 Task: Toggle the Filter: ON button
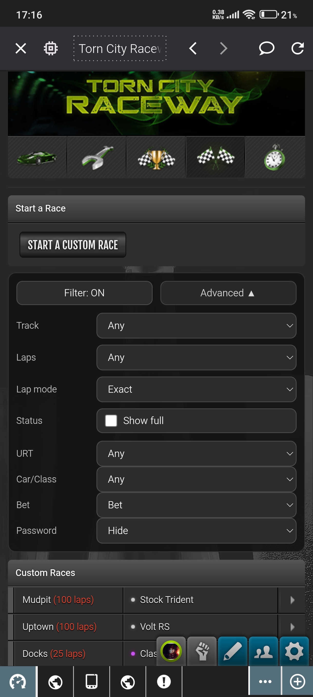[84, 293]
